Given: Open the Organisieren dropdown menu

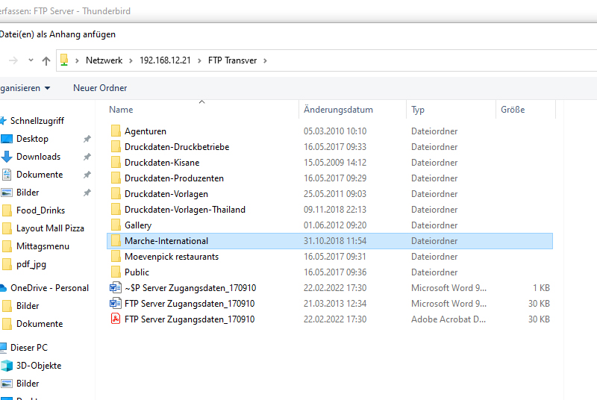Looking at the screenshot, I should [x=25, y=88].
